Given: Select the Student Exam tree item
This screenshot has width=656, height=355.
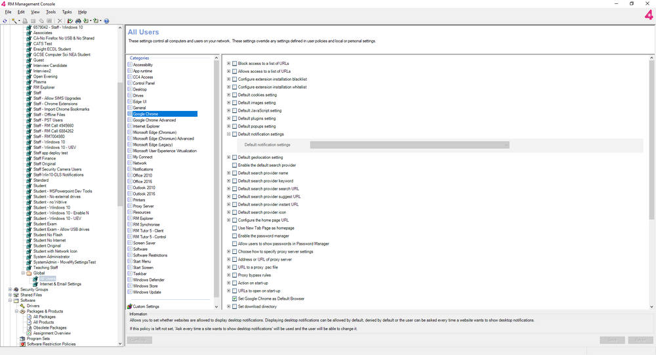Looking at the screenshot, I should [45, 224].
